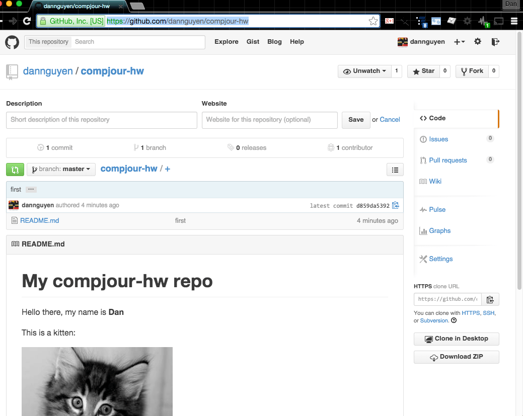Open the create new plus dropdown

pyautogui.click(x=459, y=42)
